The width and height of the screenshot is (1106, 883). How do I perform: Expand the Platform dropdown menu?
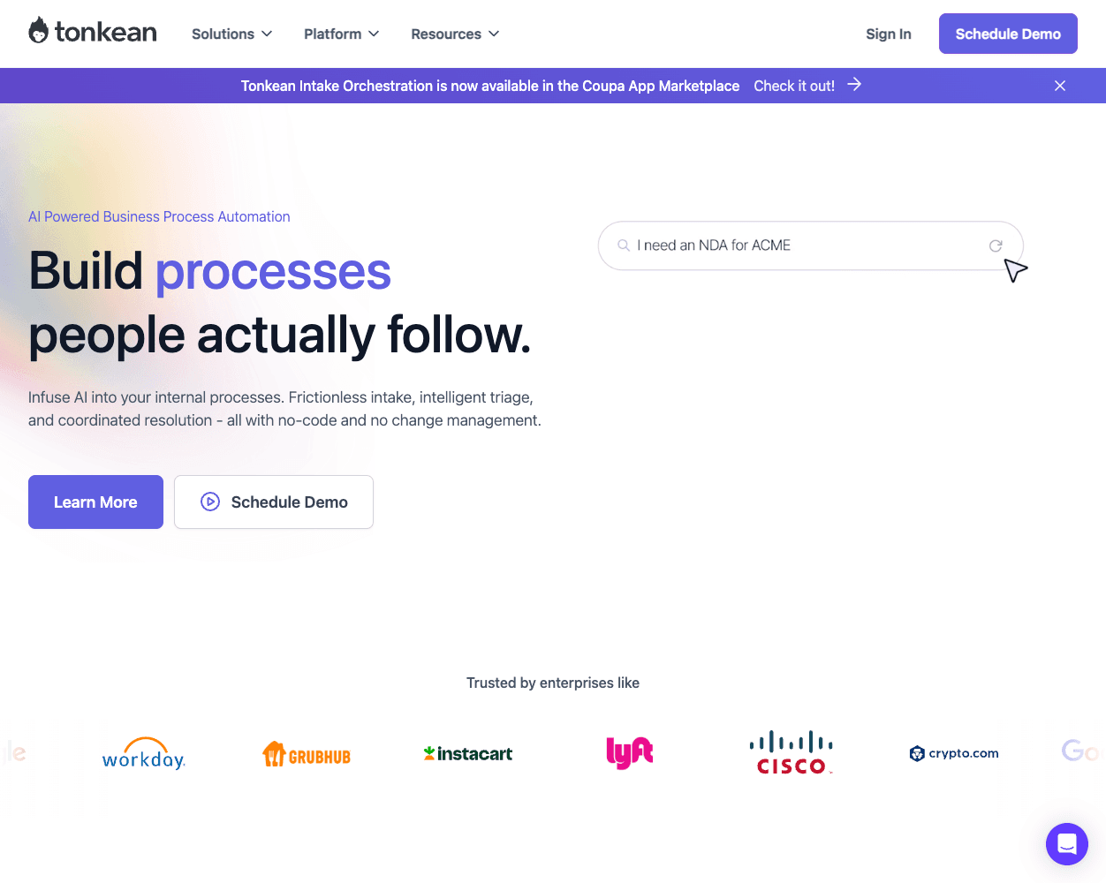click(341, 34)
